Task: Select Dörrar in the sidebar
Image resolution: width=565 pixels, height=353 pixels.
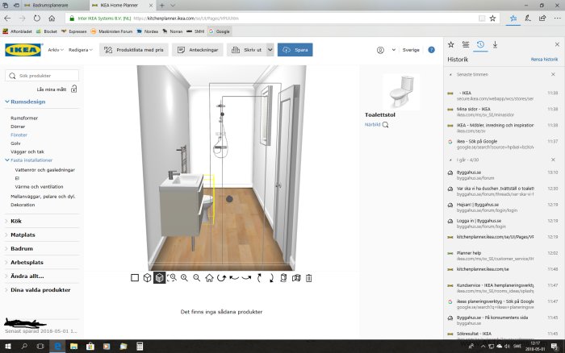Action: point(18,127)
